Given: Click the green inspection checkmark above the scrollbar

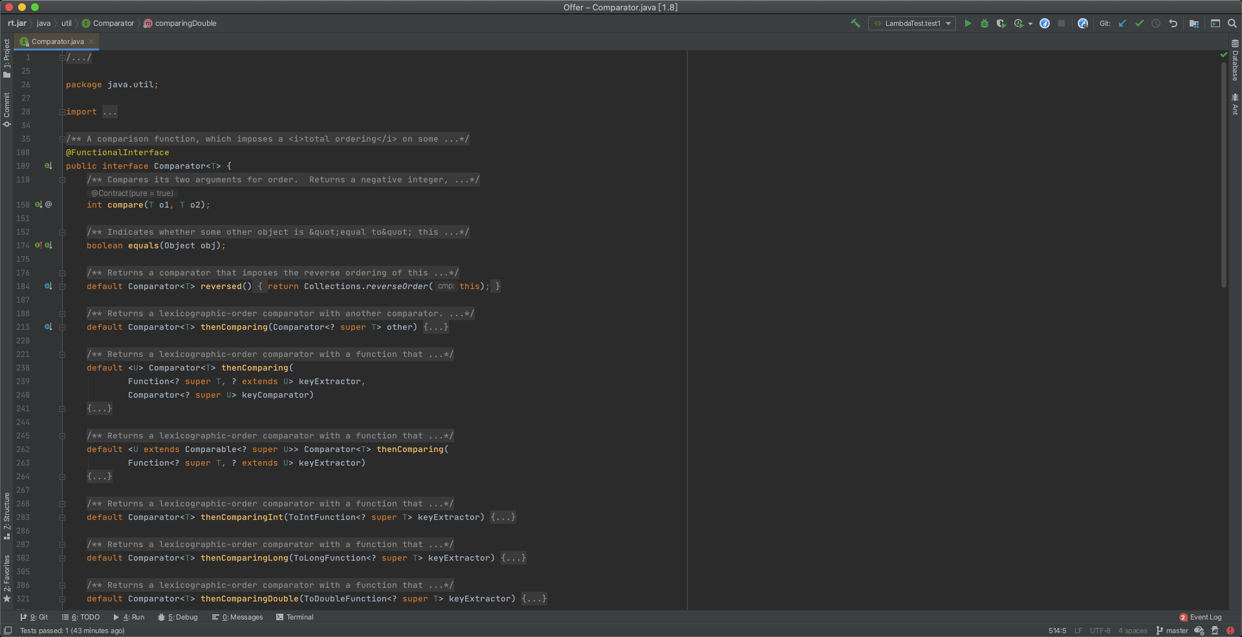Looking at the screenshot, I should click(x=1223, y=55).
